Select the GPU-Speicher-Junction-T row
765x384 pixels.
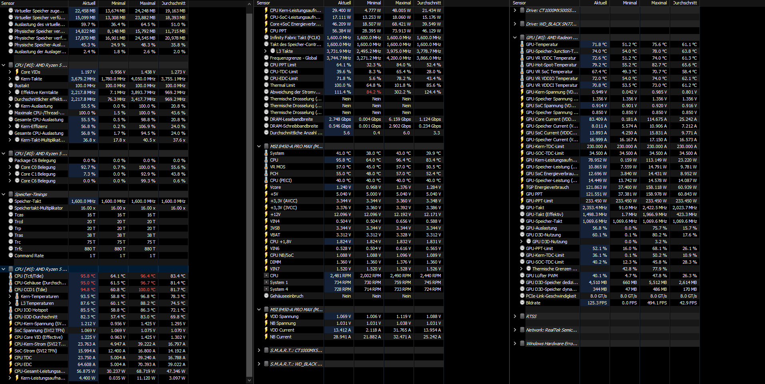(x=605, y=51)
